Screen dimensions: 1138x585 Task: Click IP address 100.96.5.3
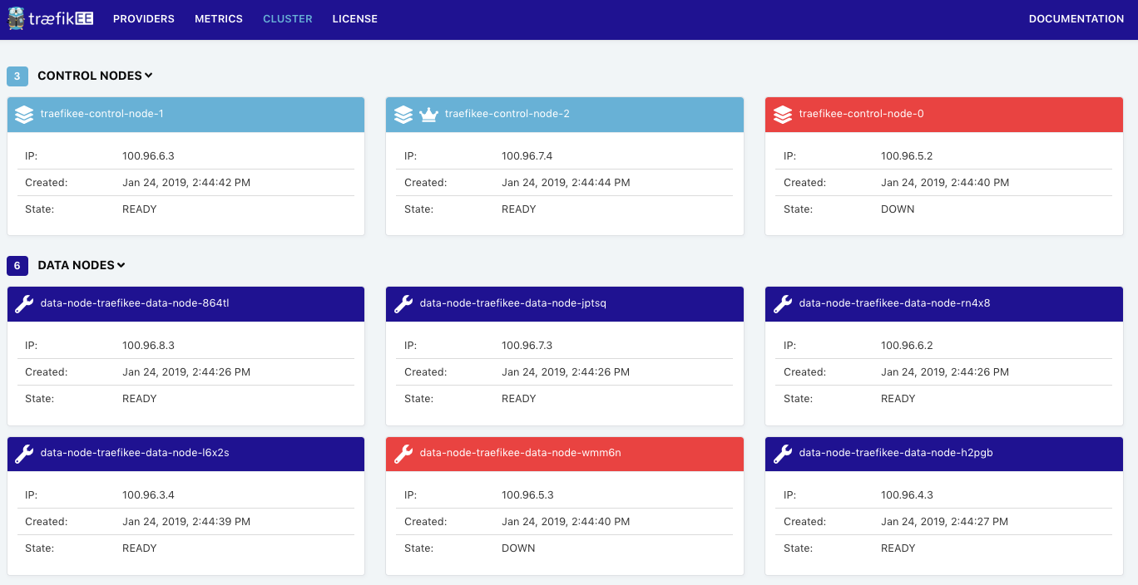[x=527, y=494]
